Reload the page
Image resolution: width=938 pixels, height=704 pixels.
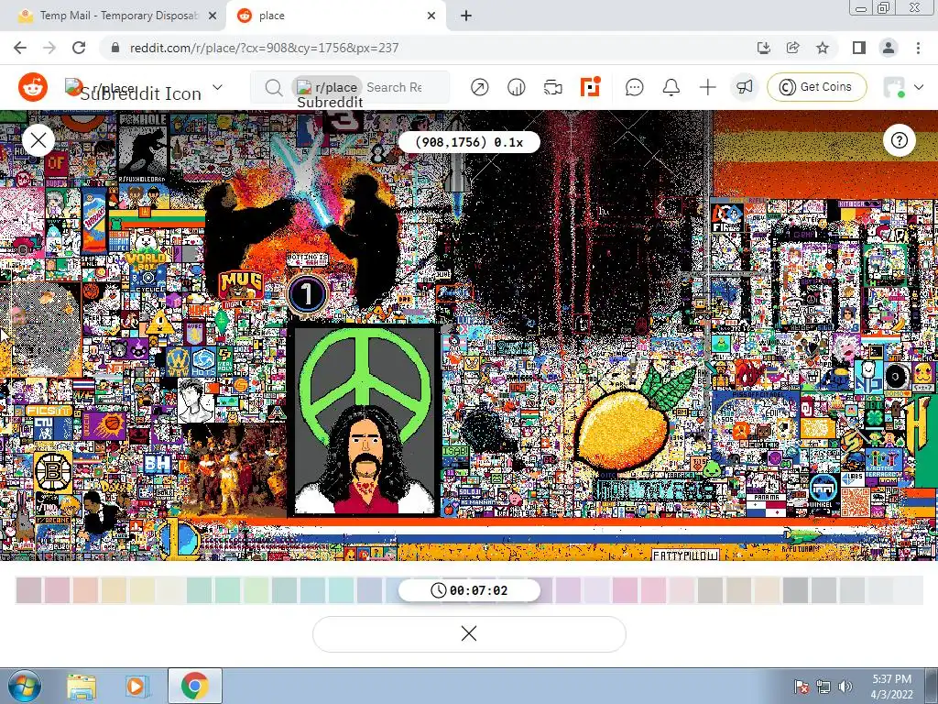79,48
